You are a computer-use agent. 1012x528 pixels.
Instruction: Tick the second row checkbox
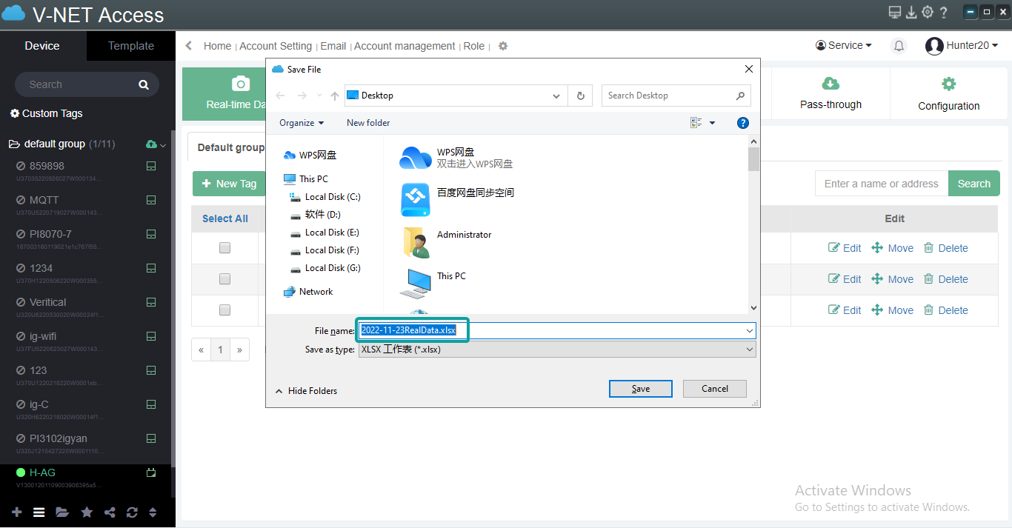(x=224, y=279)
